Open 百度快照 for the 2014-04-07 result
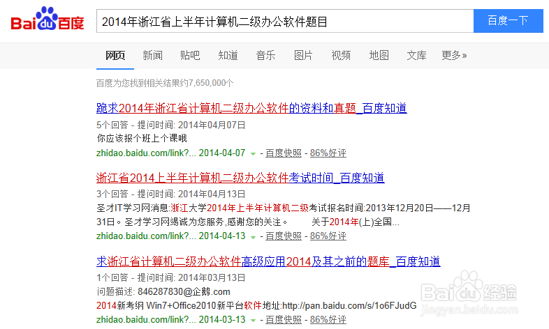549x329 pixels. click(284, 153)
